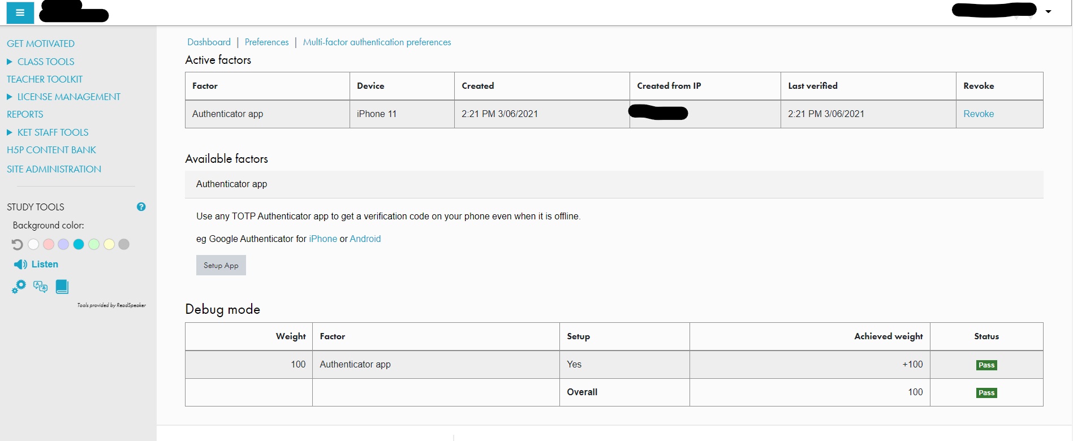
Task: Click Tools provided by ReadSpeaker text
Action: coord(111,305)
